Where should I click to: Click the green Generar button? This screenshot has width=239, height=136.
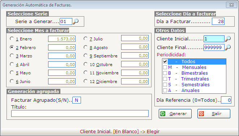[x=175, y=114]
